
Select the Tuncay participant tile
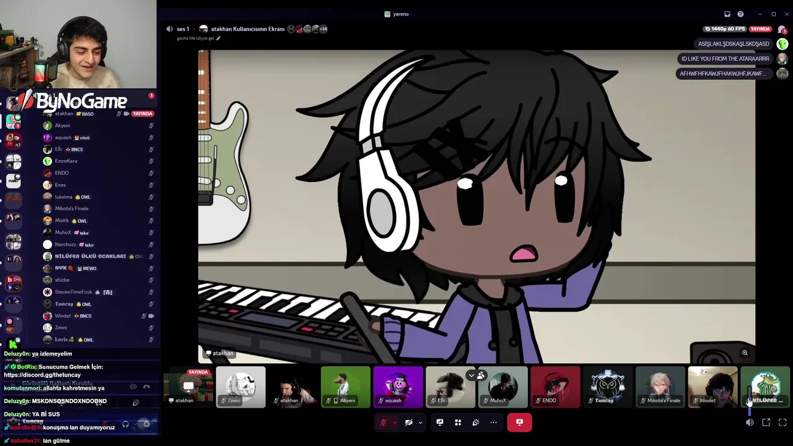tap(608, 387)
